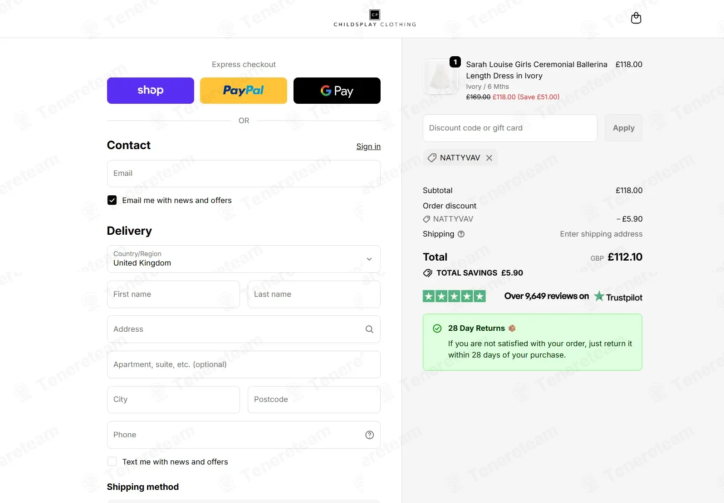Remove the NATTYVAV discount code

(489, 158)
